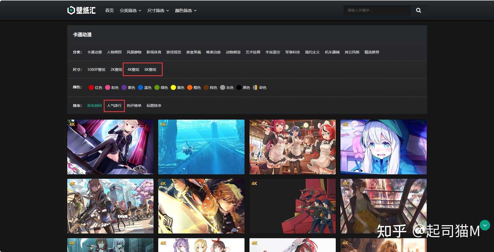Image resolution: width=494 pixels, height=252 pixels.
Task: Click the search magnifier icon
Action: point(418,10)
